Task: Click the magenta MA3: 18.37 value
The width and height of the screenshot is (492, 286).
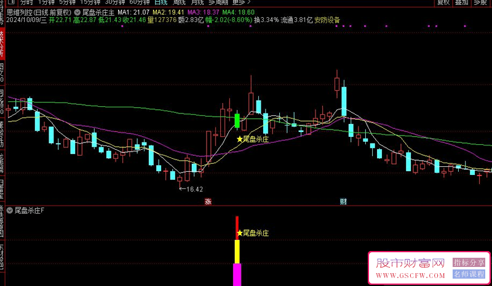Action: [x=204, y=12]
